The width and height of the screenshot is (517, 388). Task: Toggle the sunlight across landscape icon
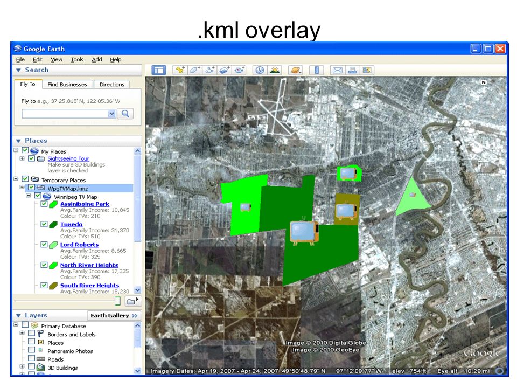[275, 70]
